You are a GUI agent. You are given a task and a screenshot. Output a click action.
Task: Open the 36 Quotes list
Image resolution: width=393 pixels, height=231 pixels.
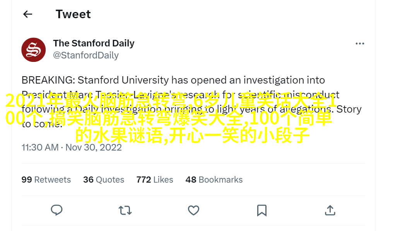tap(104, 180)
